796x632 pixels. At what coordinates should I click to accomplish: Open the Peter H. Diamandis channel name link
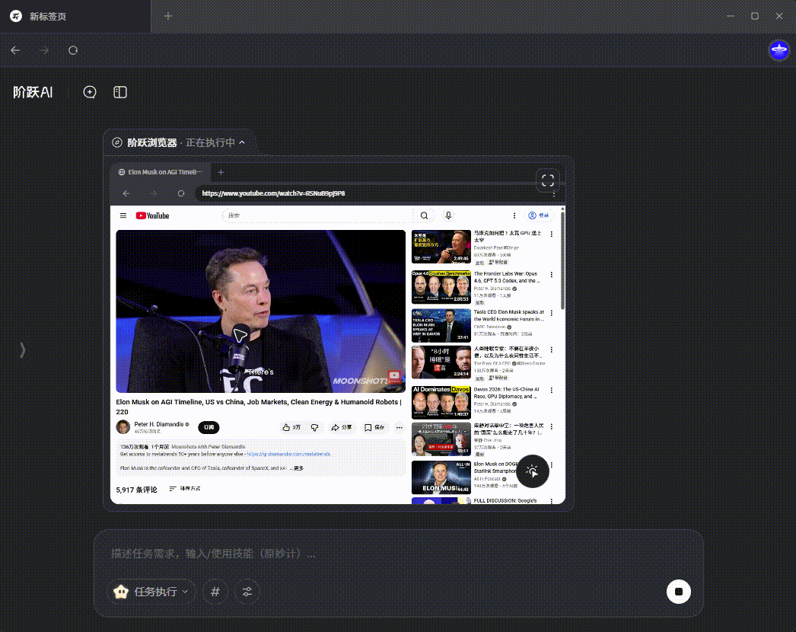[x=159, y=424]
